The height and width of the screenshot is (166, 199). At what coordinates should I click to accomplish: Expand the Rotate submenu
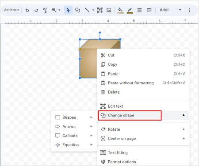(x=143, y=129)
